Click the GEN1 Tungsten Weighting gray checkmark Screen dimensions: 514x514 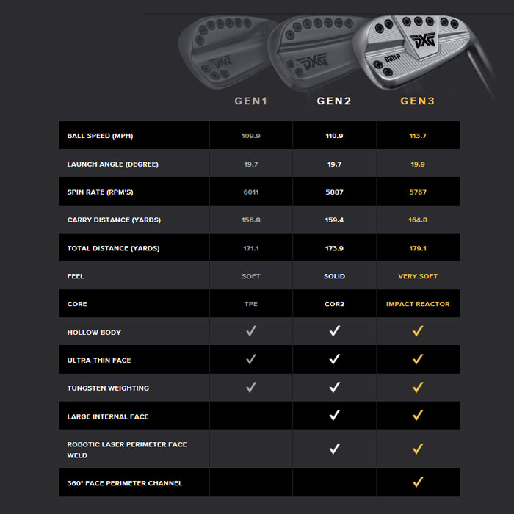[x=251, y=388]
